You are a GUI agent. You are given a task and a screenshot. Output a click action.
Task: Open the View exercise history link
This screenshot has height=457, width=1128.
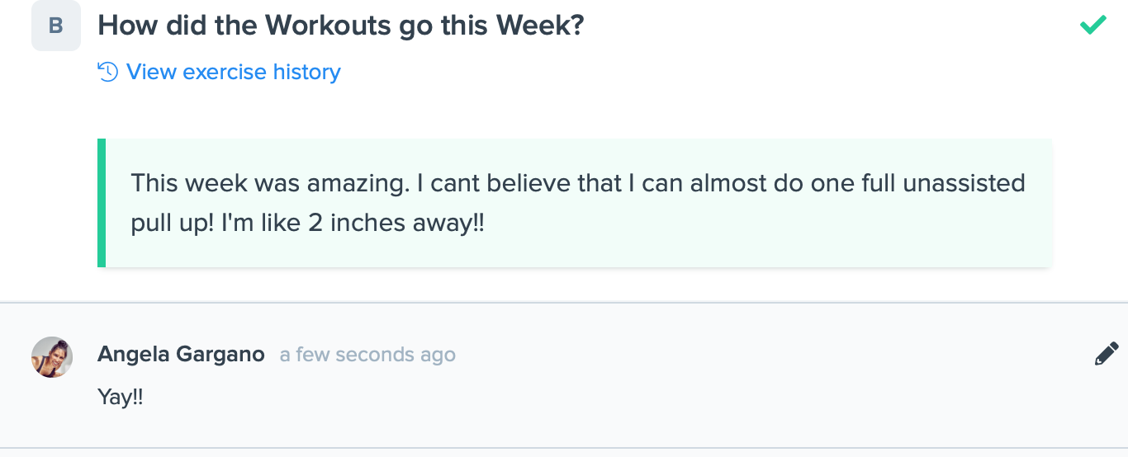tap(219, 72)
